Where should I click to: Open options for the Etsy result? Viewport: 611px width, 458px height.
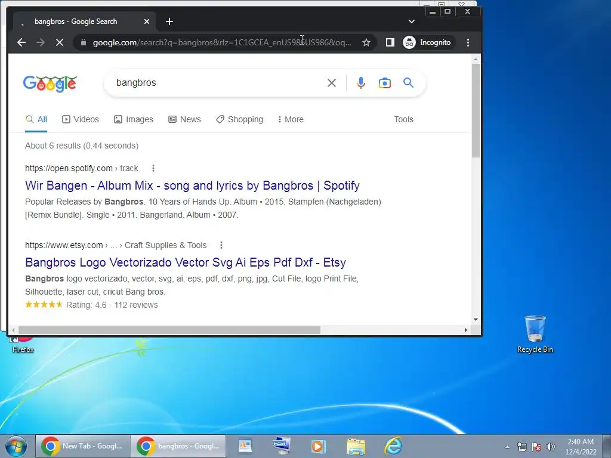click(x=221, y=245)
